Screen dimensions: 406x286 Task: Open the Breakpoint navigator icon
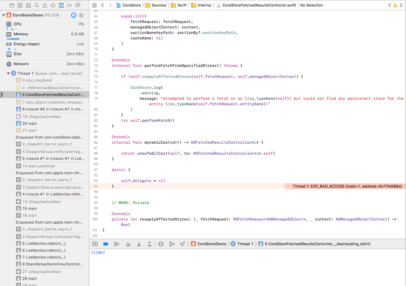point(69,5)
